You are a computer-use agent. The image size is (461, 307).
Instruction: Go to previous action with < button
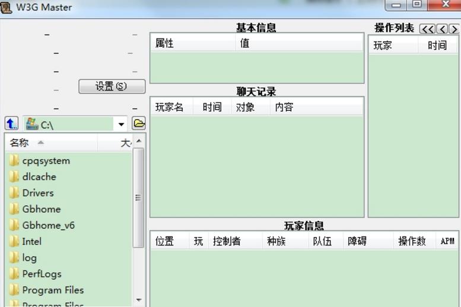pyautogui.click(x=442, y=29)
